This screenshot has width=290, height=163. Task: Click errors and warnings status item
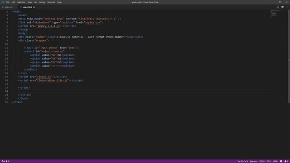(5, 161)
